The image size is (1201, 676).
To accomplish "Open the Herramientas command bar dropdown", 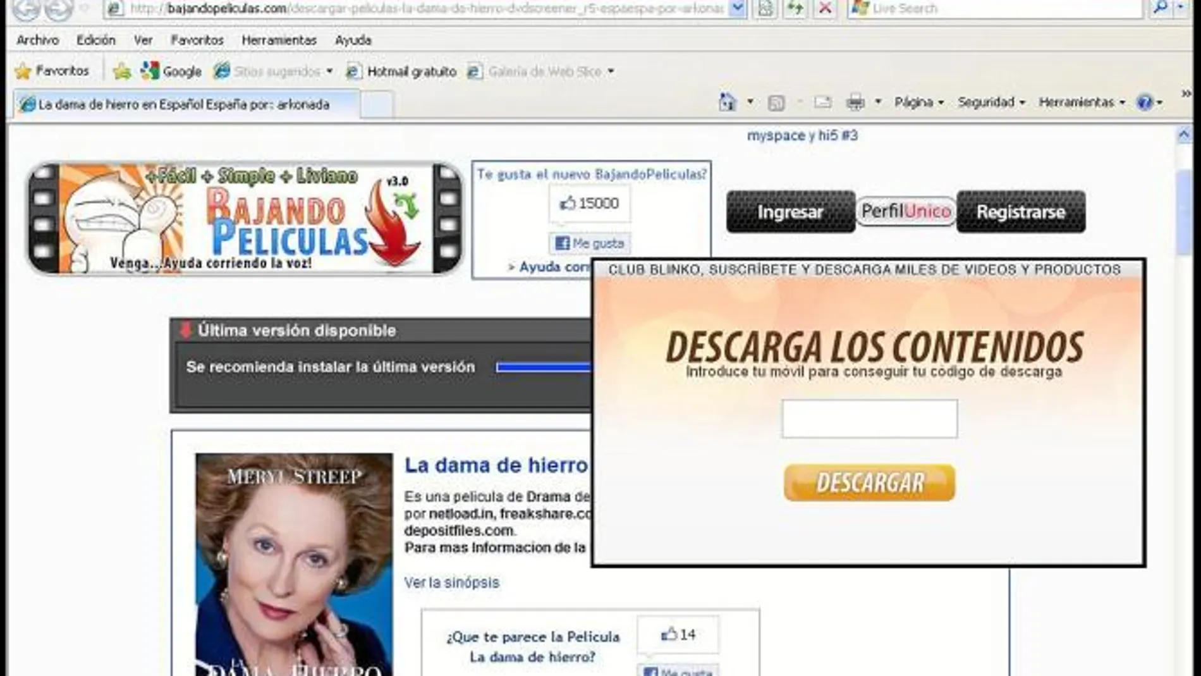I will coord(1082,102).
